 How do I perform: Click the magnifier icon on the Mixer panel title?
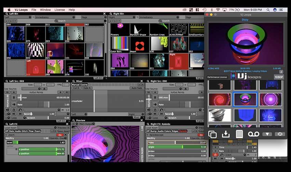74,81
